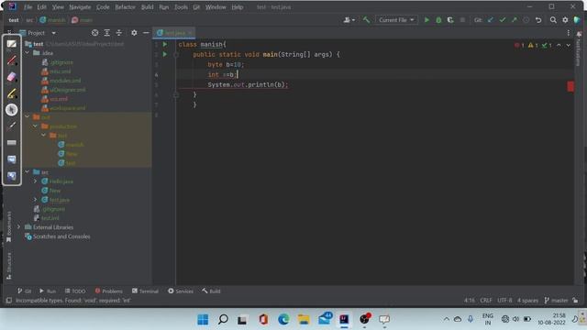The height and width of the screenshot is (330, 587).
Task: Open the Current File run configuration dropdown
Action: coord(396,20)
